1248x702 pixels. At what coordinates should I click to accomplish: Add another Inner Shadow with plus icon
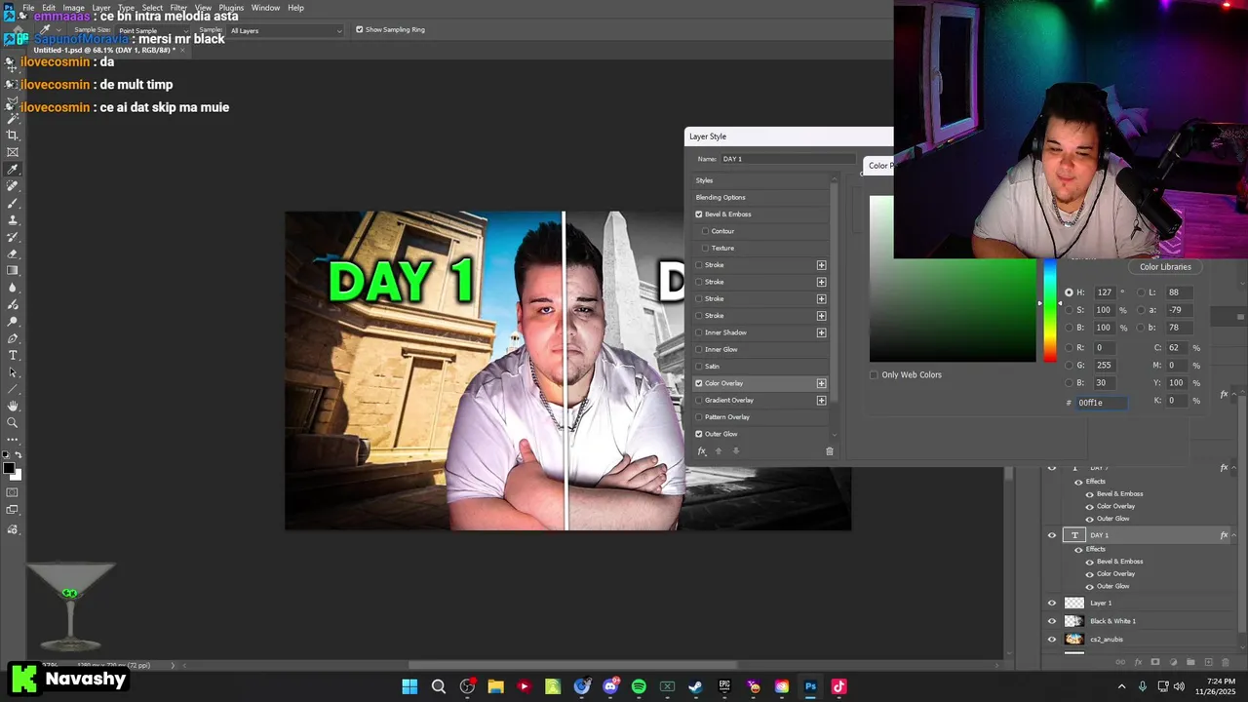click(821, 332)
